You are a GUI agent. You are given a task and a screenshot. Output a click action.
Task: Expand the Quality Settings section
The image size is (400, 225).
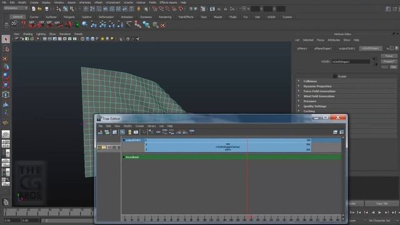[x=299, y=106]
